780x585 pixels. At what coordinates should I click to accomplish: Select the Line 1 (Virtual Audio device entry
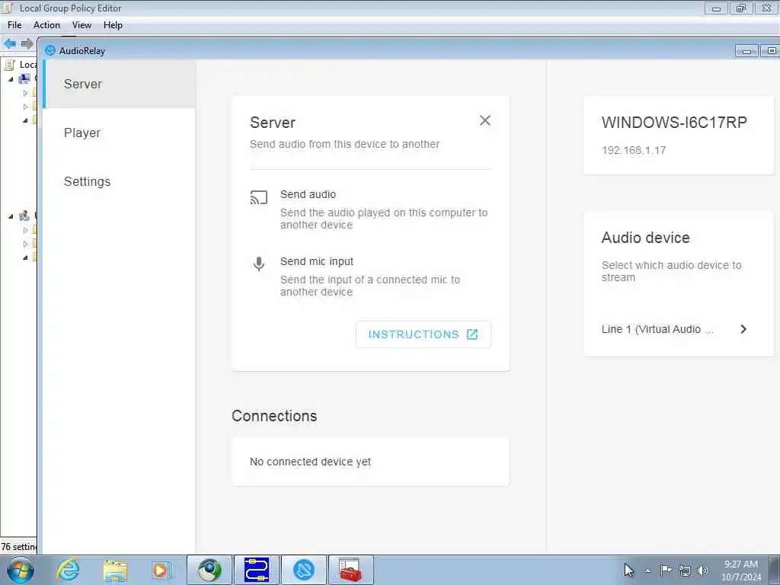point(675,329)
